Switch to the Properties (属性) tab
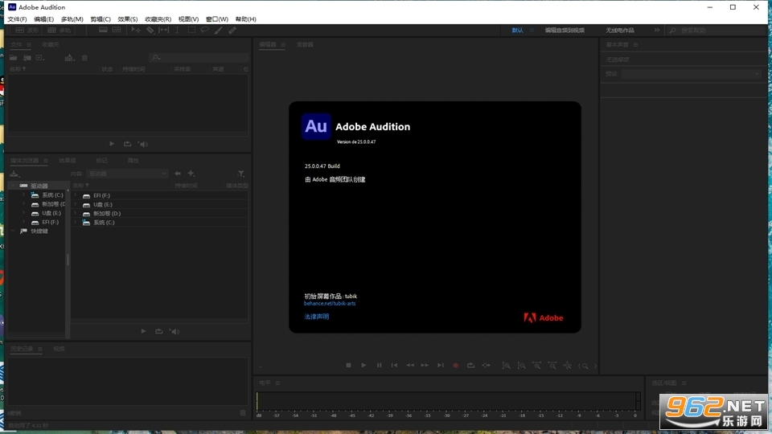This screenshot has height=434, width=772. pos(133,161)
